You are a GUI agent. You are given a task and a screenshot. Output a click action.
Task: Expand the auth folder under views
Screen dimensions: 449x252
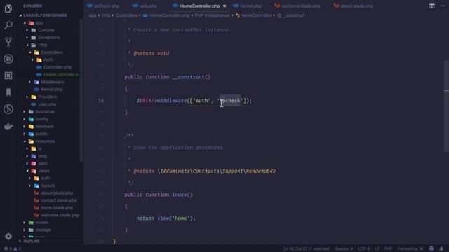tap(45, 178)
